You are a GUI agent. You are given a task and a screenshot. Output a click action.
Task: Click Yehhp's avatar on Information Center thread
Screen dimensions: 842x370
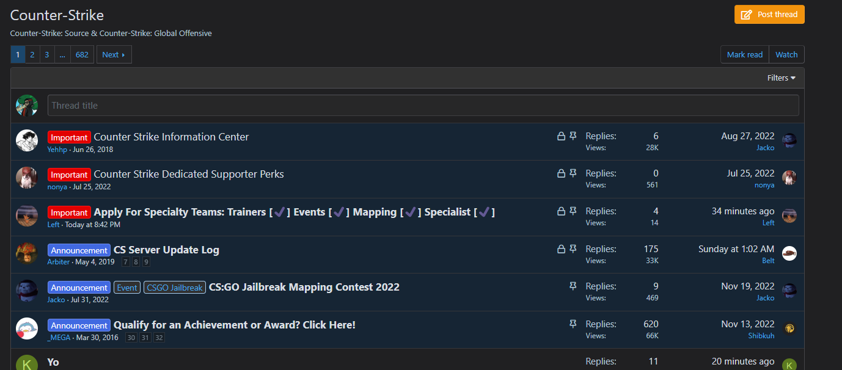coord(27,140)
